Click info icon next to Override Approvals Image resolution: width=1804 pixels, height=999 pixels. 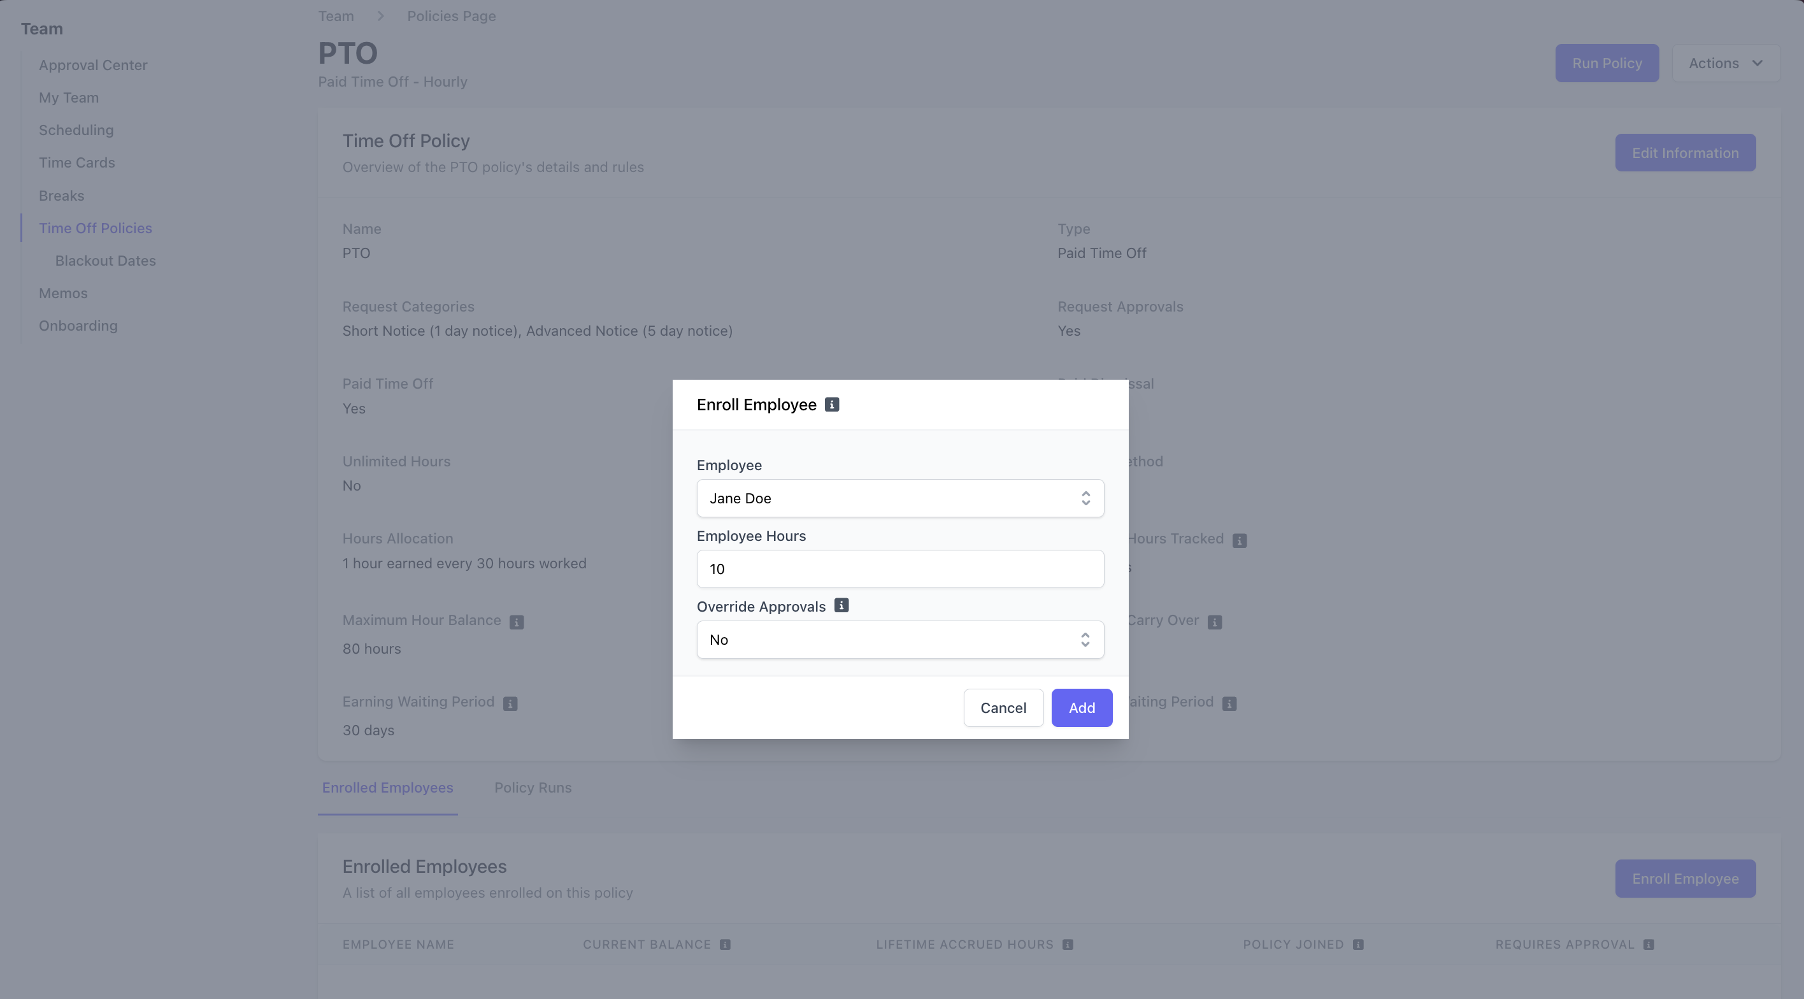(841, 605)
